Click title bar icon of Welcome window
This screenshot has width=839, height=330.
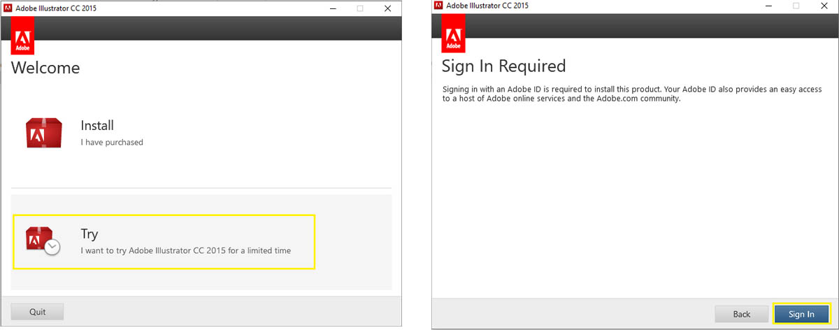point(8,8)
